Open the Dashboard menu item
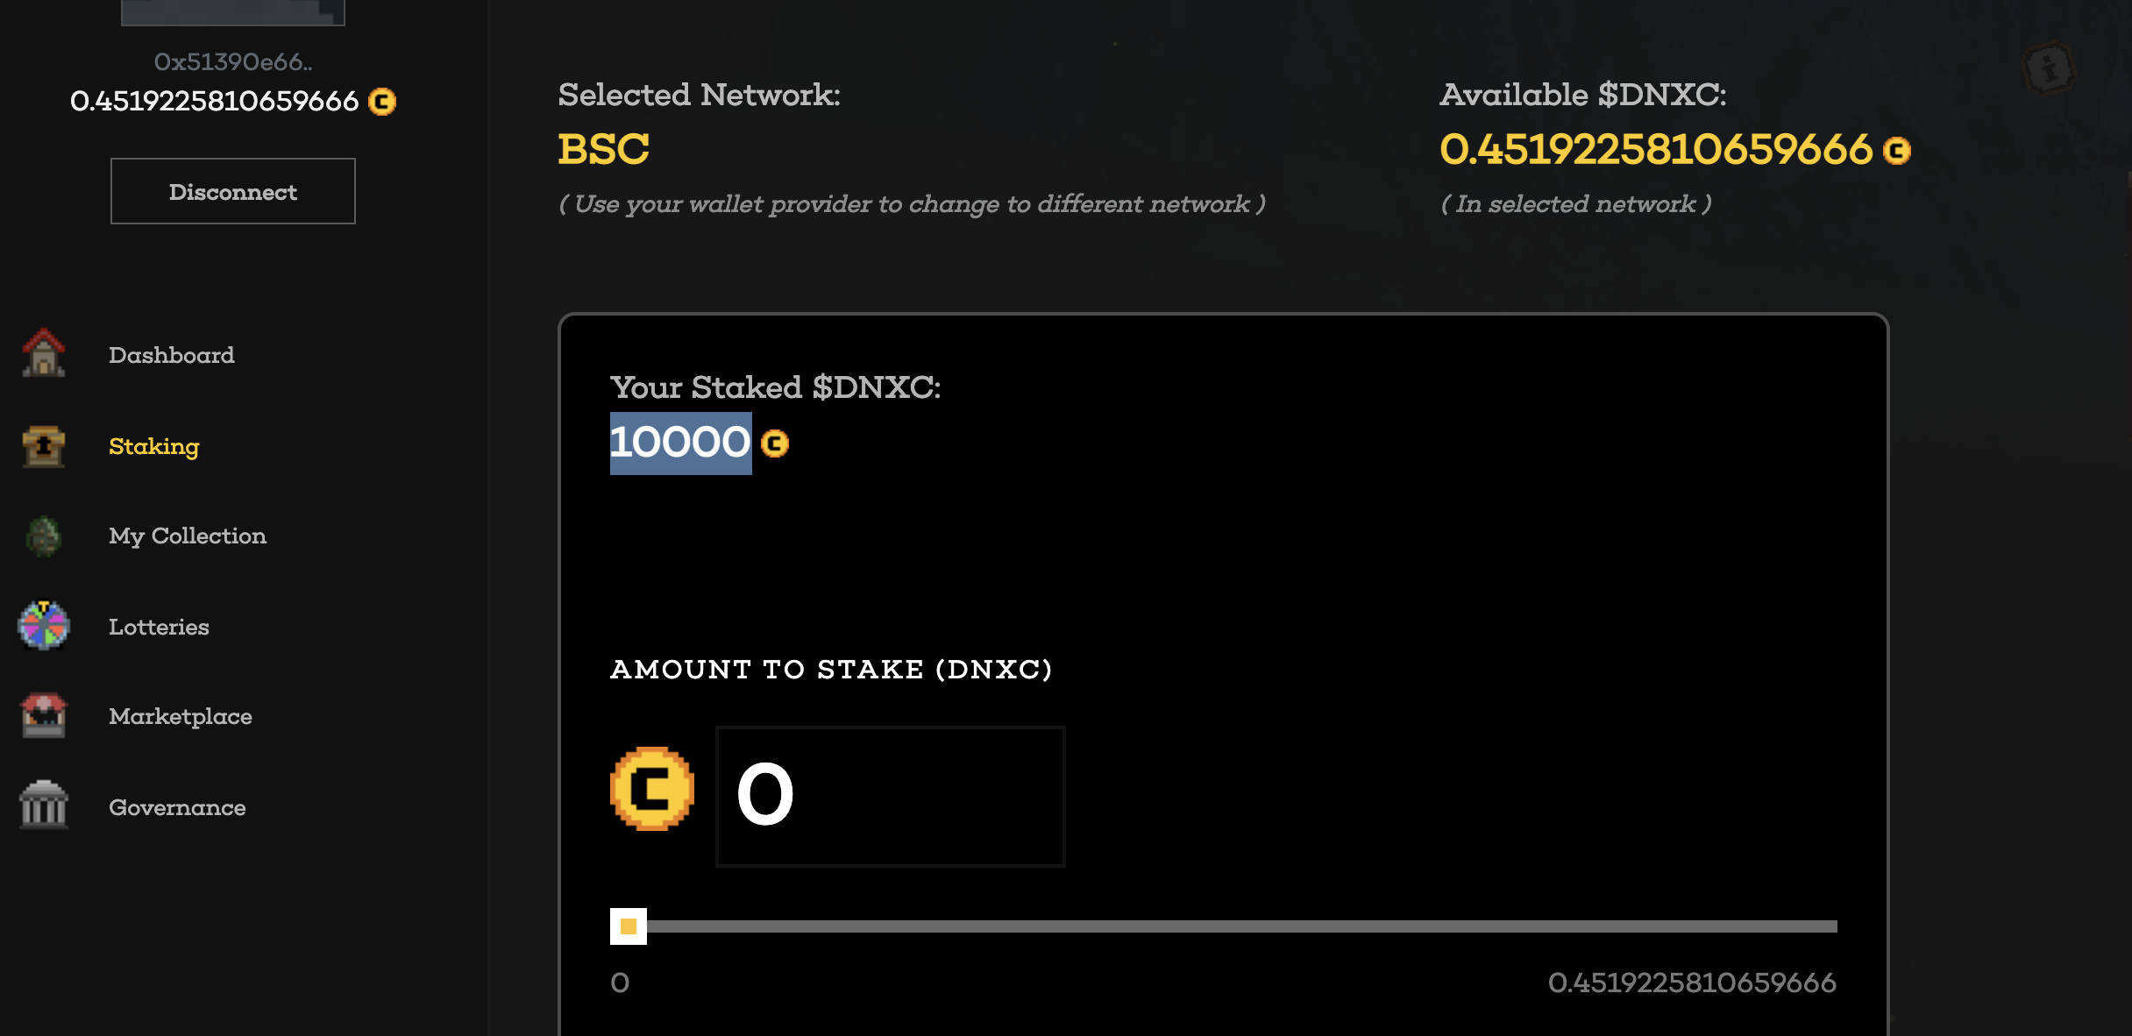The image size is (2132, 1036). [x=172, y=355]
